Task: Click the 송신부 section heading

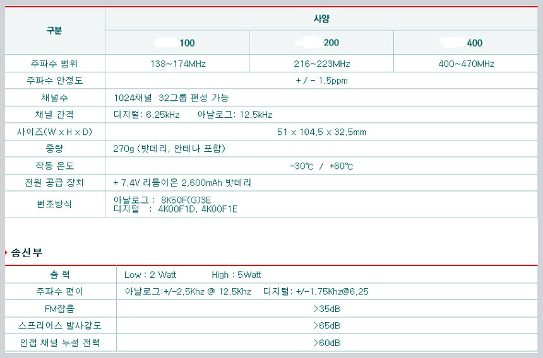Action: [27, 252]
